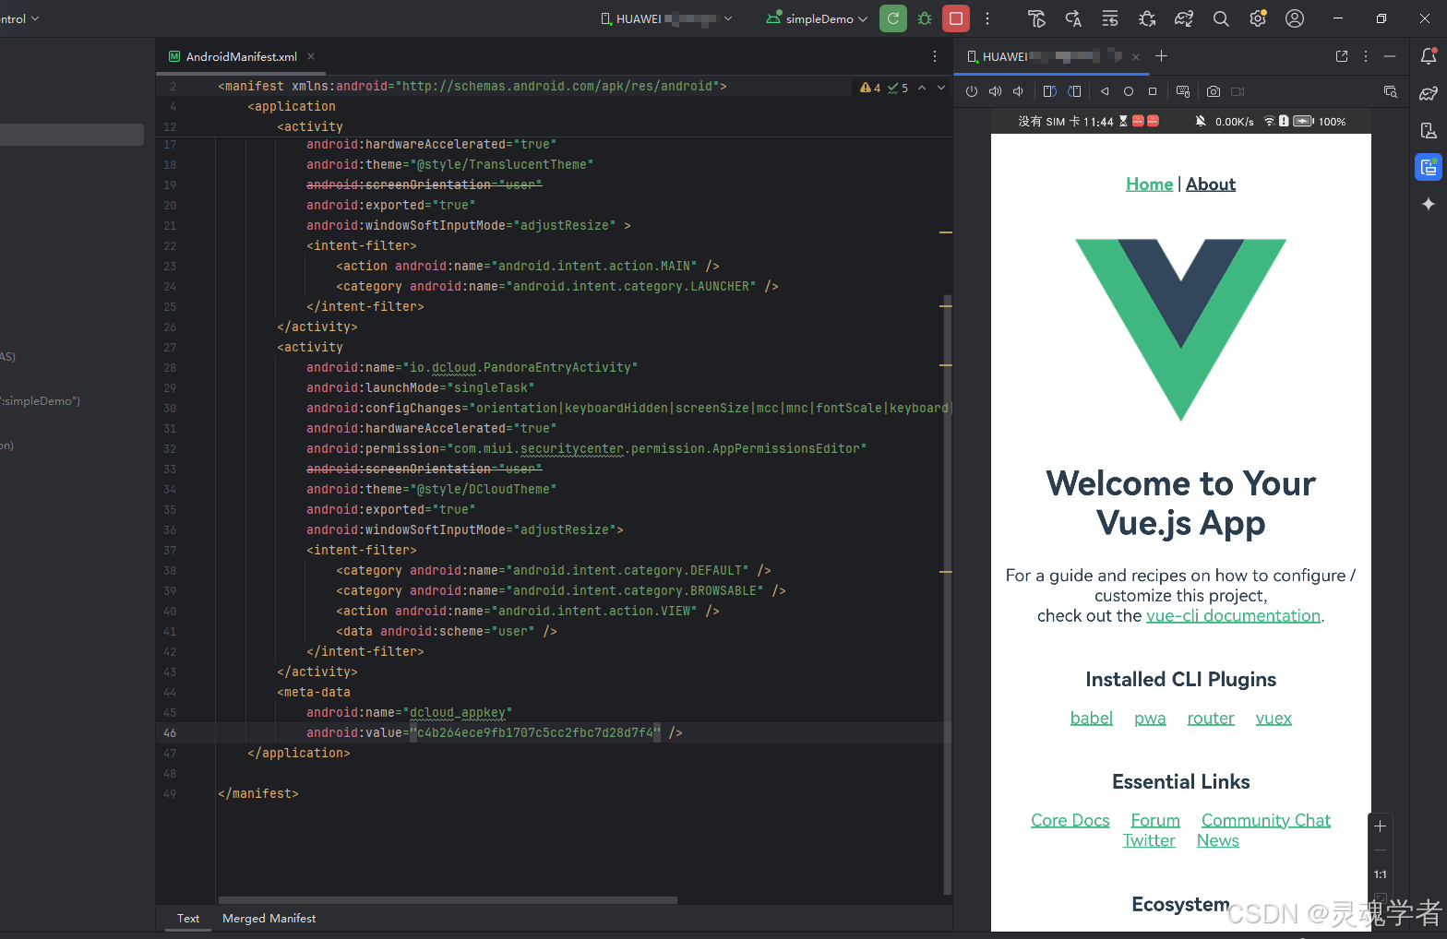Screen dimensions: 1447x939
Task: Click the editor horizontal scrollbar
Action: 448,900
